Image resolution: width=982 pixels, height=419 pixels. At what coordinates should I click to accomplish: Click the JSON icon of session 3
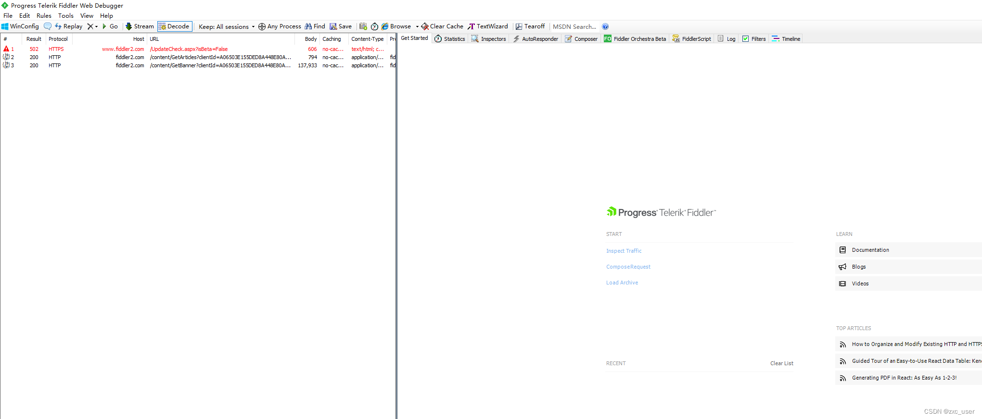(6, 65)
